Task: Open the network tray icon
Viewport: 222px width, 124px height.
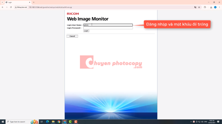Action: pos(199,122)
